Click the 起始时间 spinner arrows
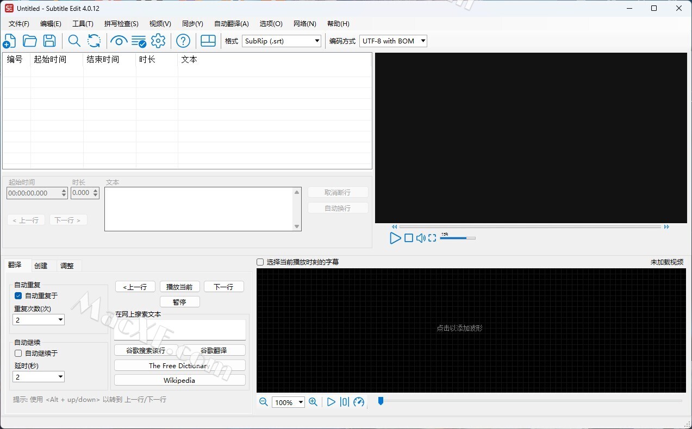The image size is (692, 429). (64, 193)
